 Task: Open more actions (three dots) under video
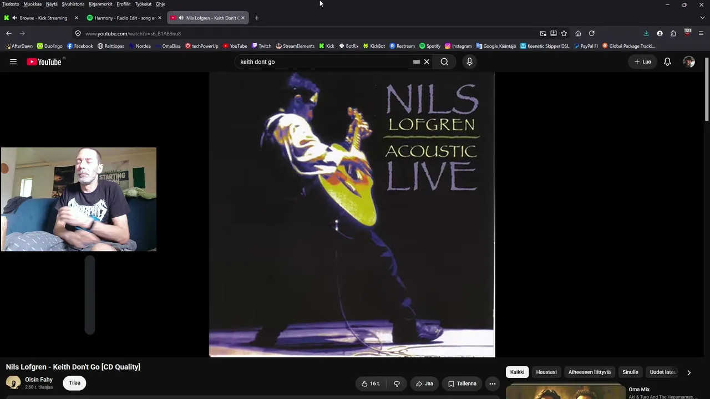[492, 383]
